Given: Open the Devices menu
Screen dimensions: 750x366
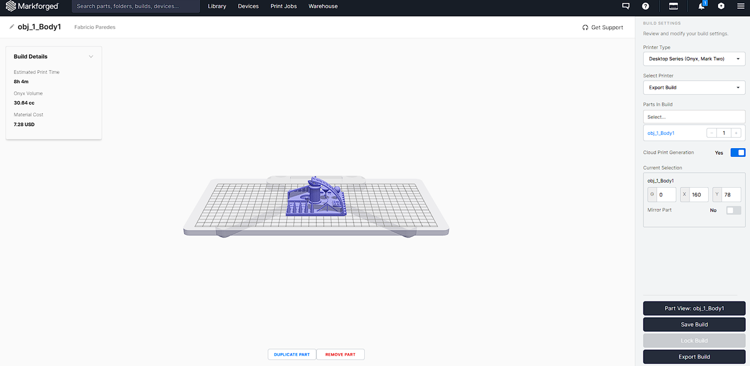Looking at the screenshot, I should [248, 6].
